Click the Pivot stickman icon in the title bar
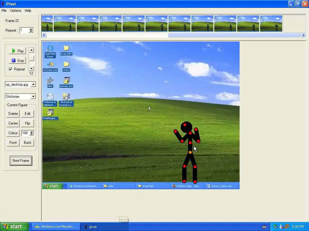The image size is (309, 231). click(3, 4)
